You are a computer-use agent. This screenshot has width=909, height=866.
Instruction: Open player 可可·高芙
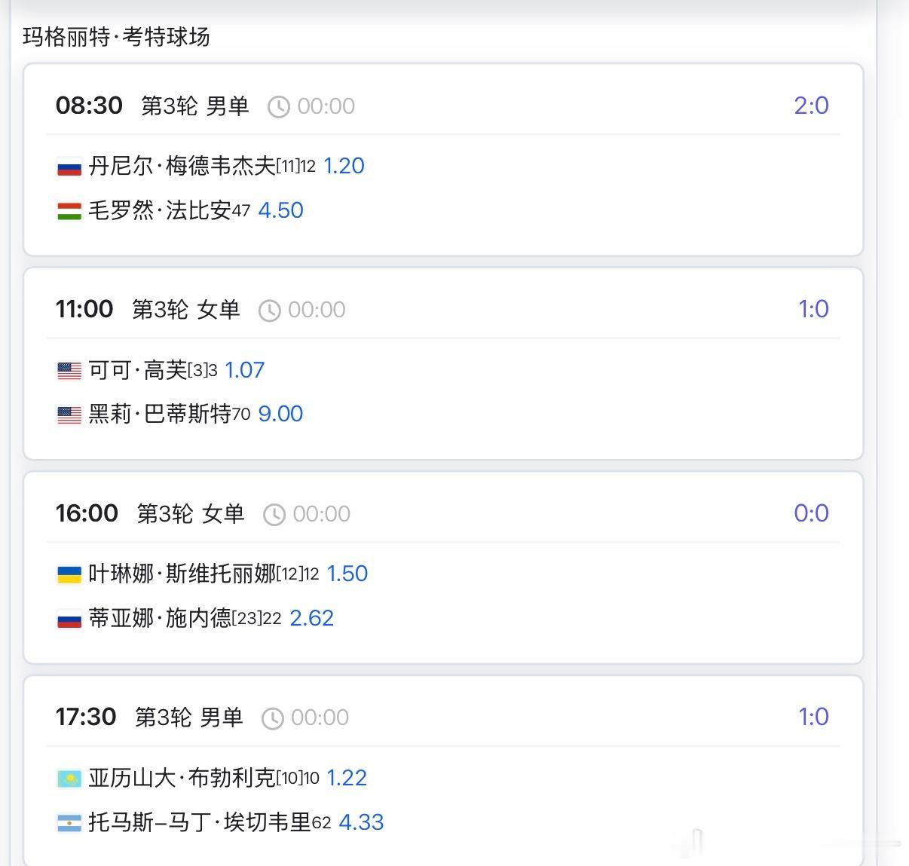click(x=137, y=370)
